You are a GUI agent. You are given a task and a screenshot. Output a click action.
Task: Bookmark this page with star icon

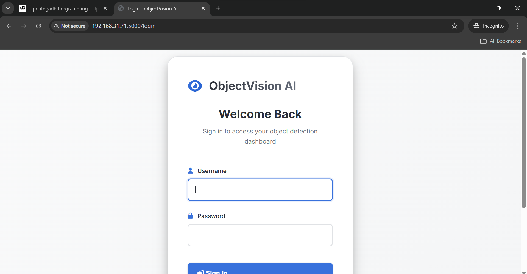pyautogui.click(x=454, y=26)
